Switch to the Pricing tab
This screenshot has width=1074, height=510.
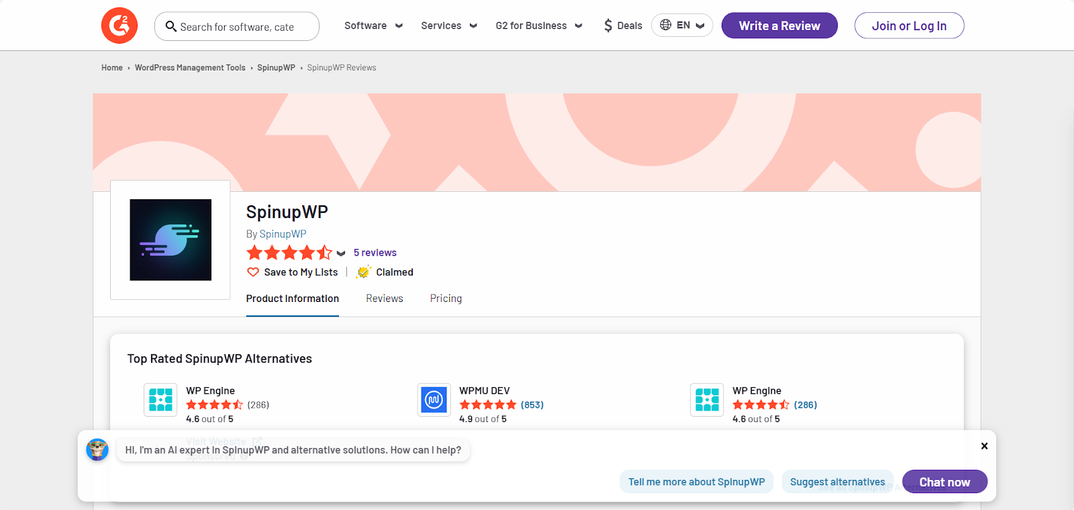tap(446, 299)
